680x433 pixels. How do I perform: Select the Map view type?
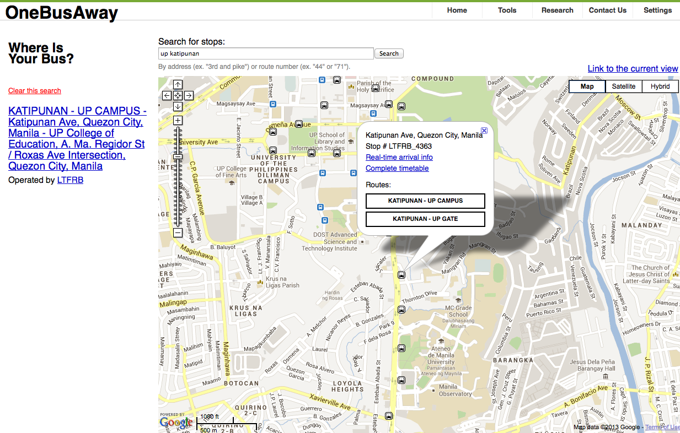click(x=587, y=86)
